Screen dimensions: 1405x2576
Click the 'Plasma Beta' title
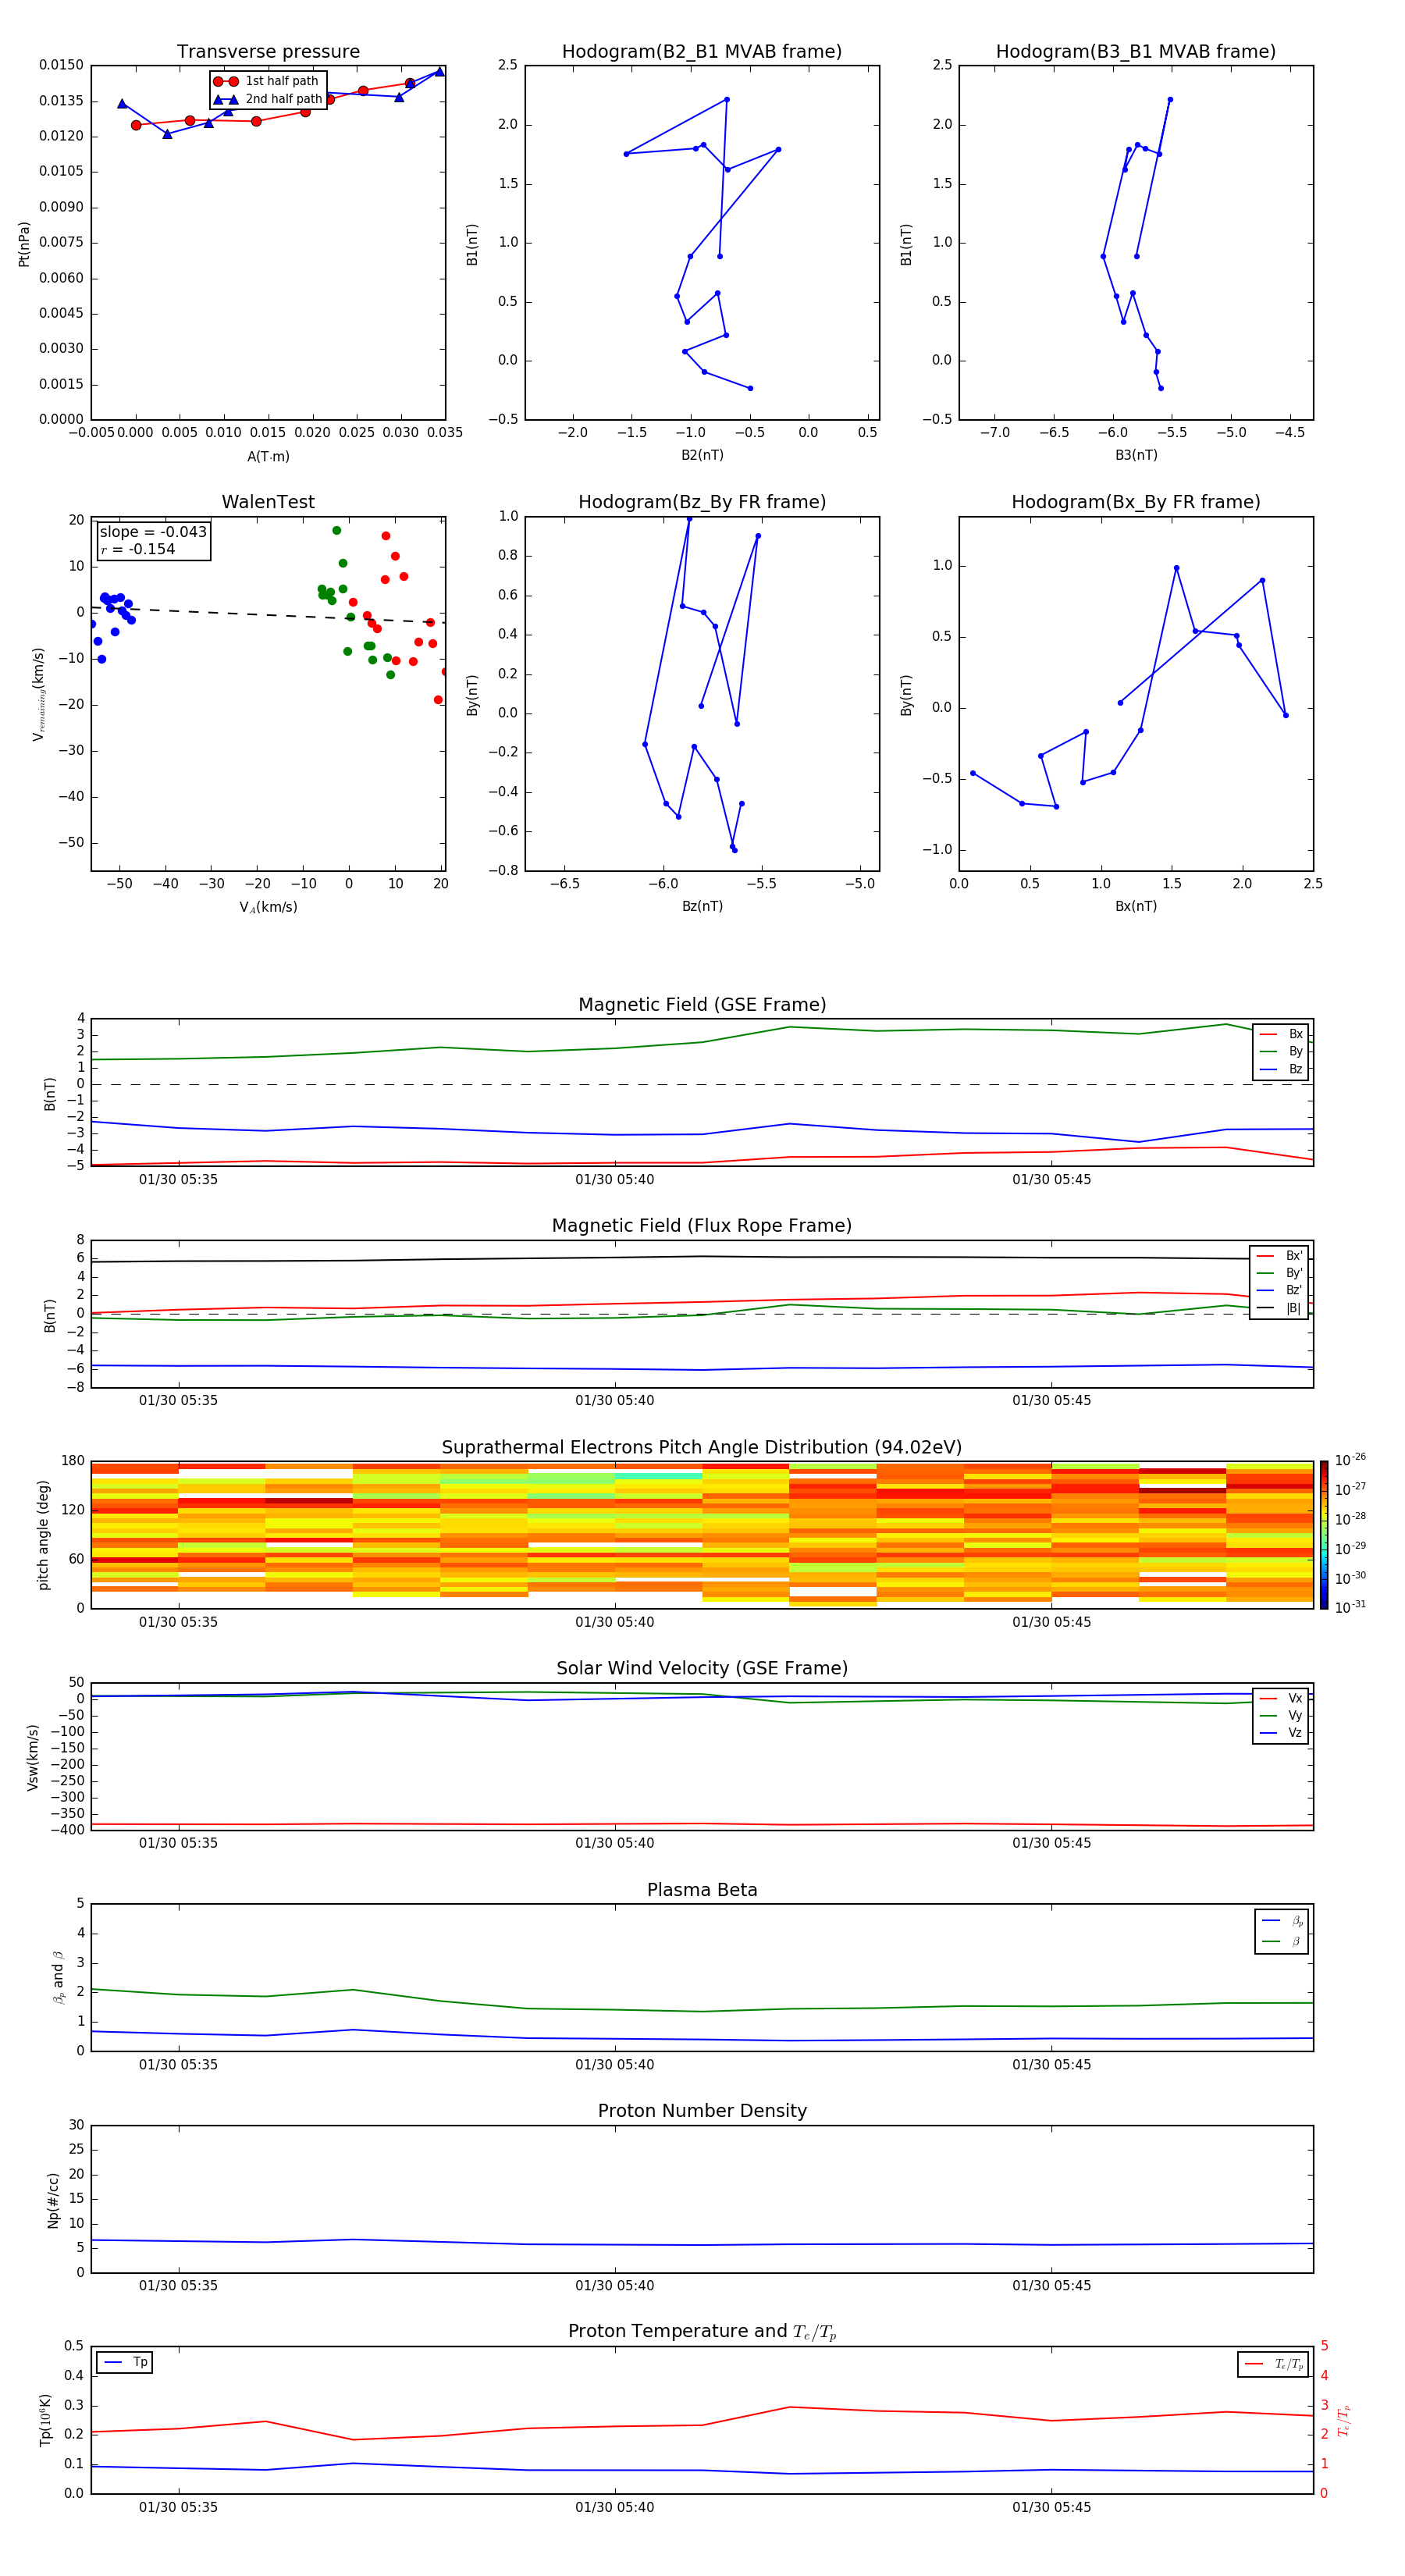[x=702, y=1891]
